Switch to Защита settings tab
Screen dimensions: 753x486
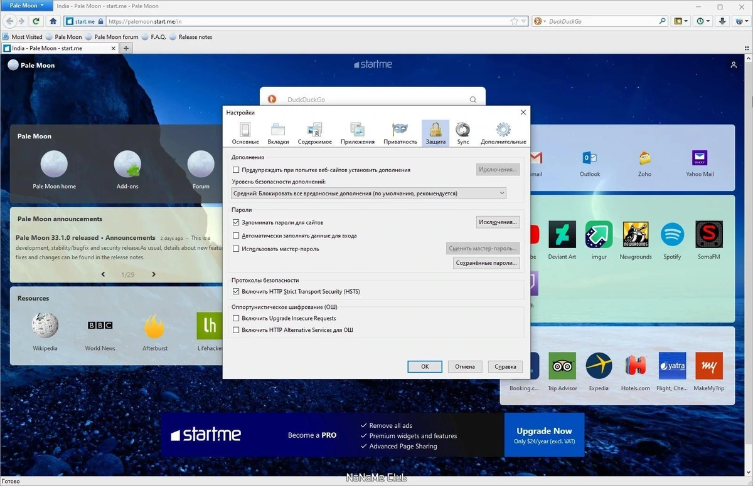(435, 133)
